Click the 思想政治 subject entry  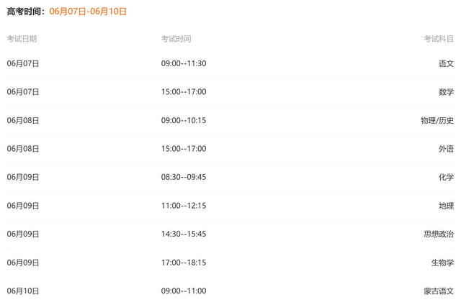(x=439, y=234)
